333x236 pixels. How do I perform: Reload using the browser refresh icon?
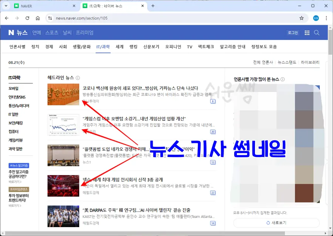click(x=27, y=18)
